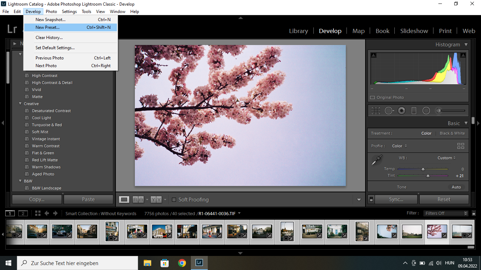Screen dimensions: 481x270
Task: Activate the Red Eye Correction tool
Action: pyautogui.click(x=401, y=111)
